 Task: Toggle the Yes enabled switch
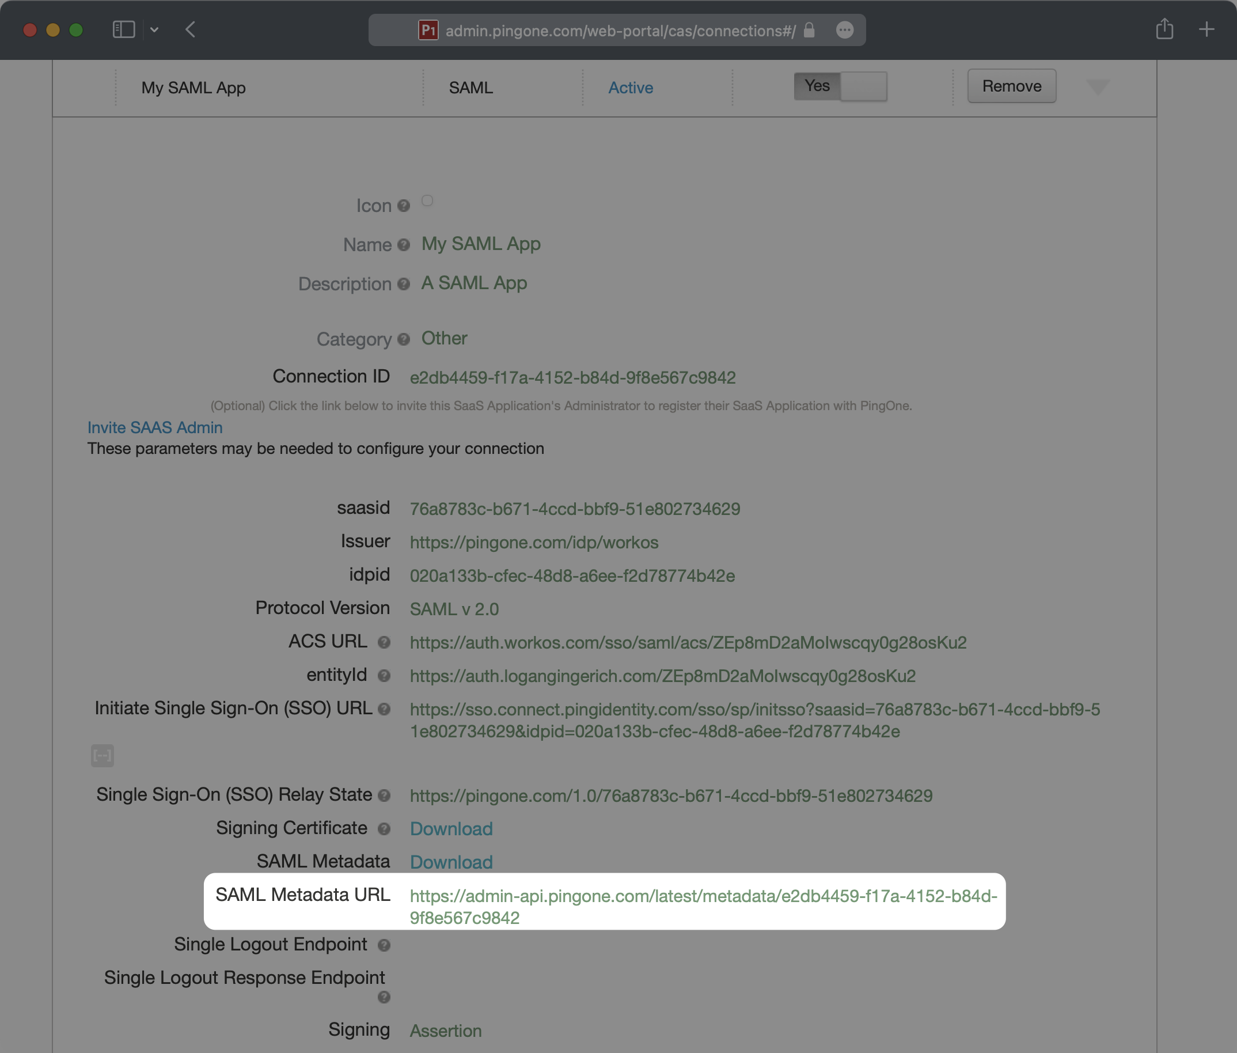(x=840, y=86)
